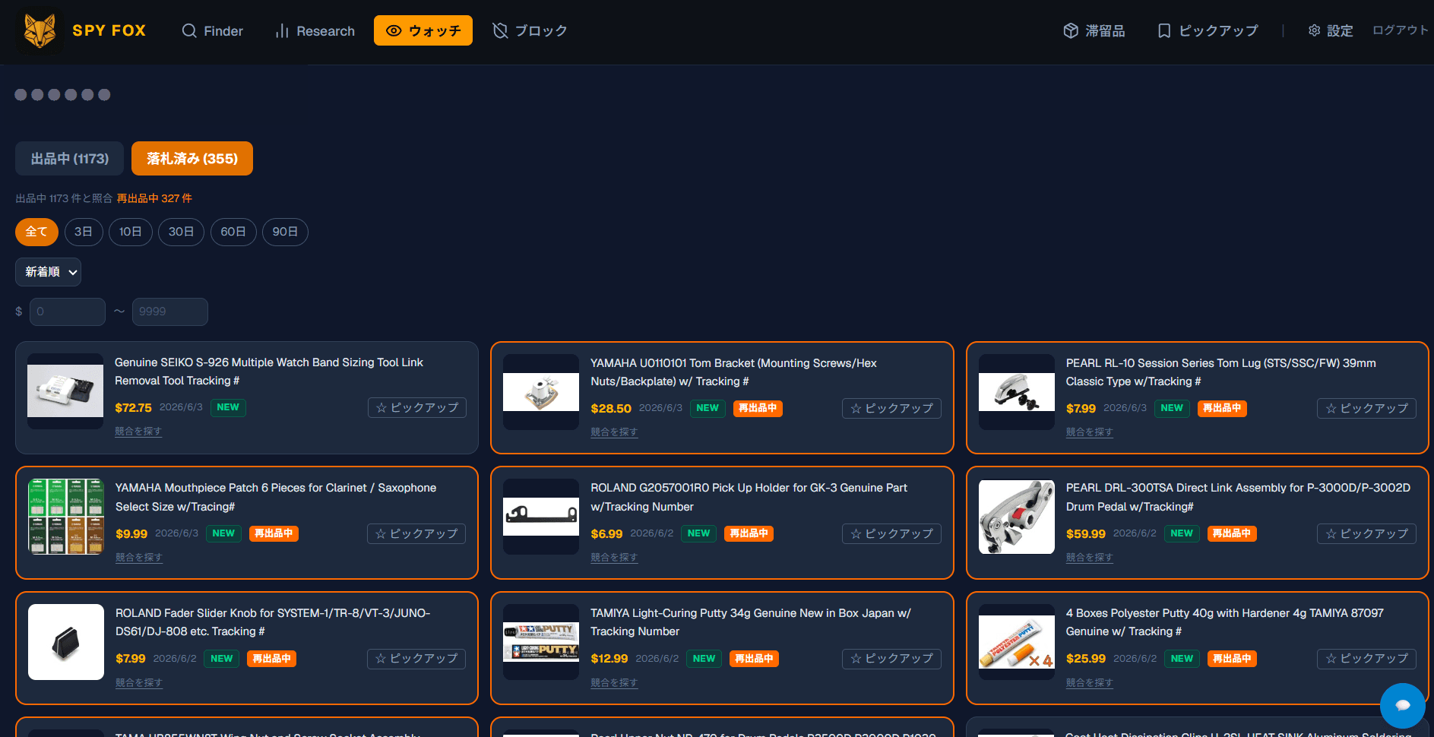Click 競合を探す under SEIKO S-926 listing
Viewport: 1434px width, 737px height.
click(138, 432)
